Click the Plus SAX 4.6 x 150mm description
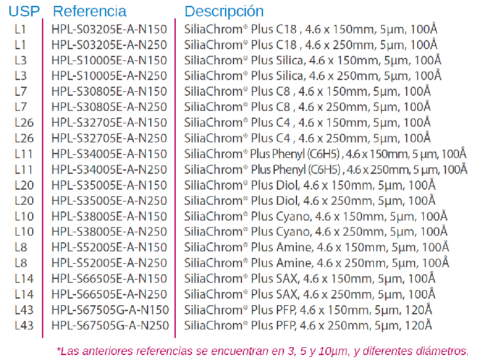488x359 pixels. tap(310, 278)
